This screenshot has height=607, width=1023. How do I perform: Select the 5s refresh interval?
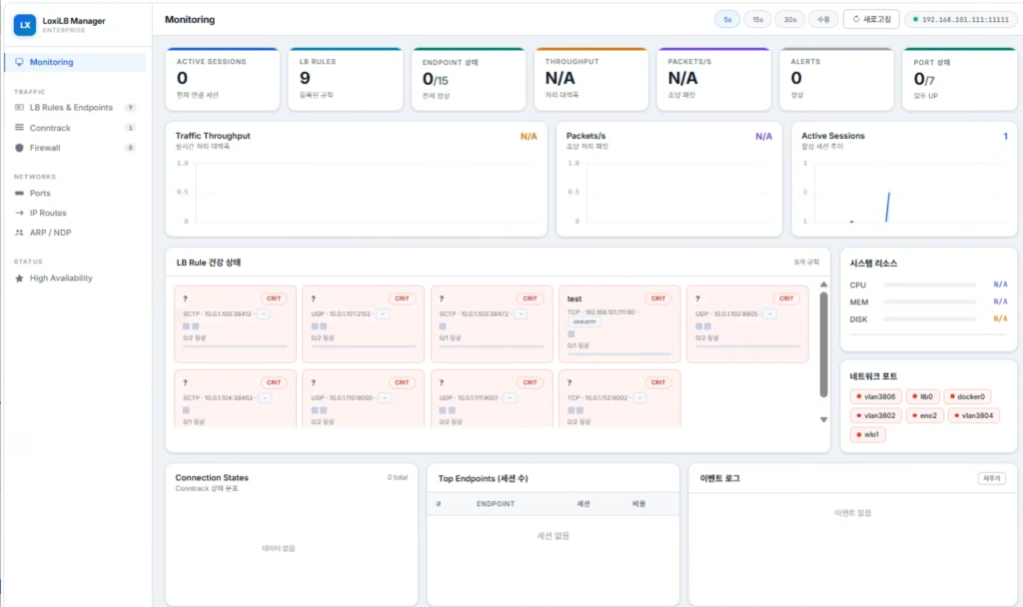pos(727,19)
